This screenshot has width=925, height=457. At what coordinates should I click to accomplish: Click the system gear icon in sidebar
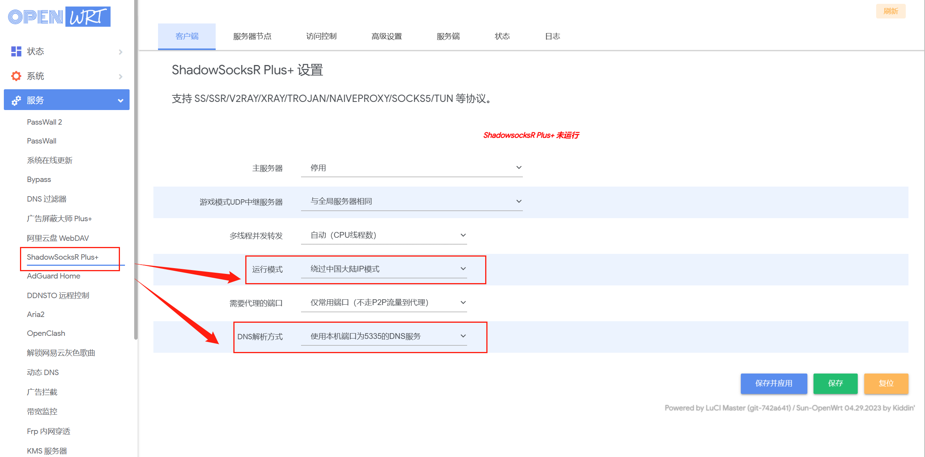pyautogui.click(x=16, y=76)
